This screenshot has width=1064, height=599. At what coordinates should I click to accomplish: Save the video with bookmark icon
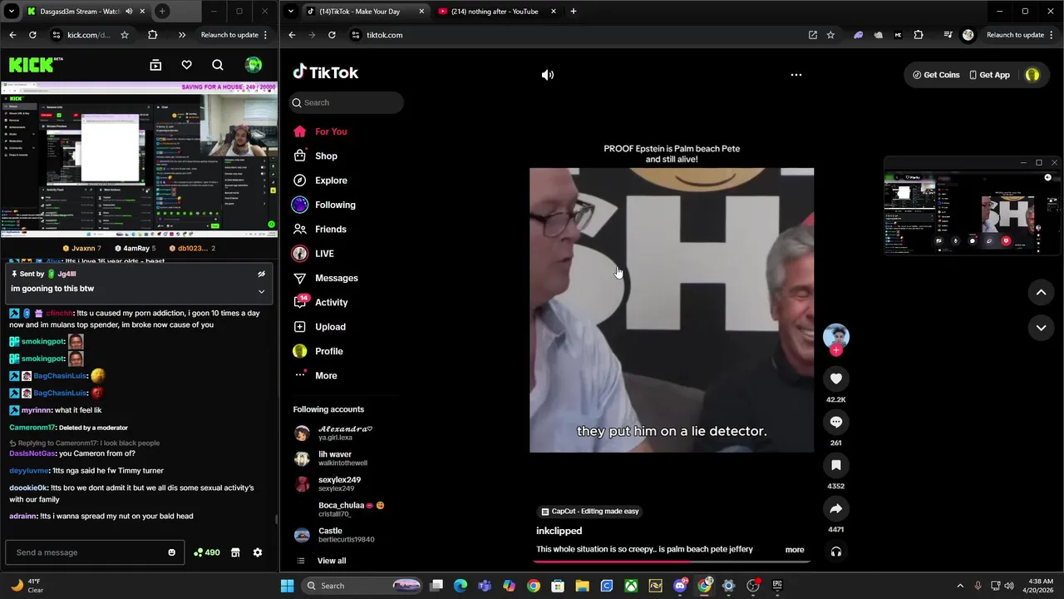[x=836, y=465]
